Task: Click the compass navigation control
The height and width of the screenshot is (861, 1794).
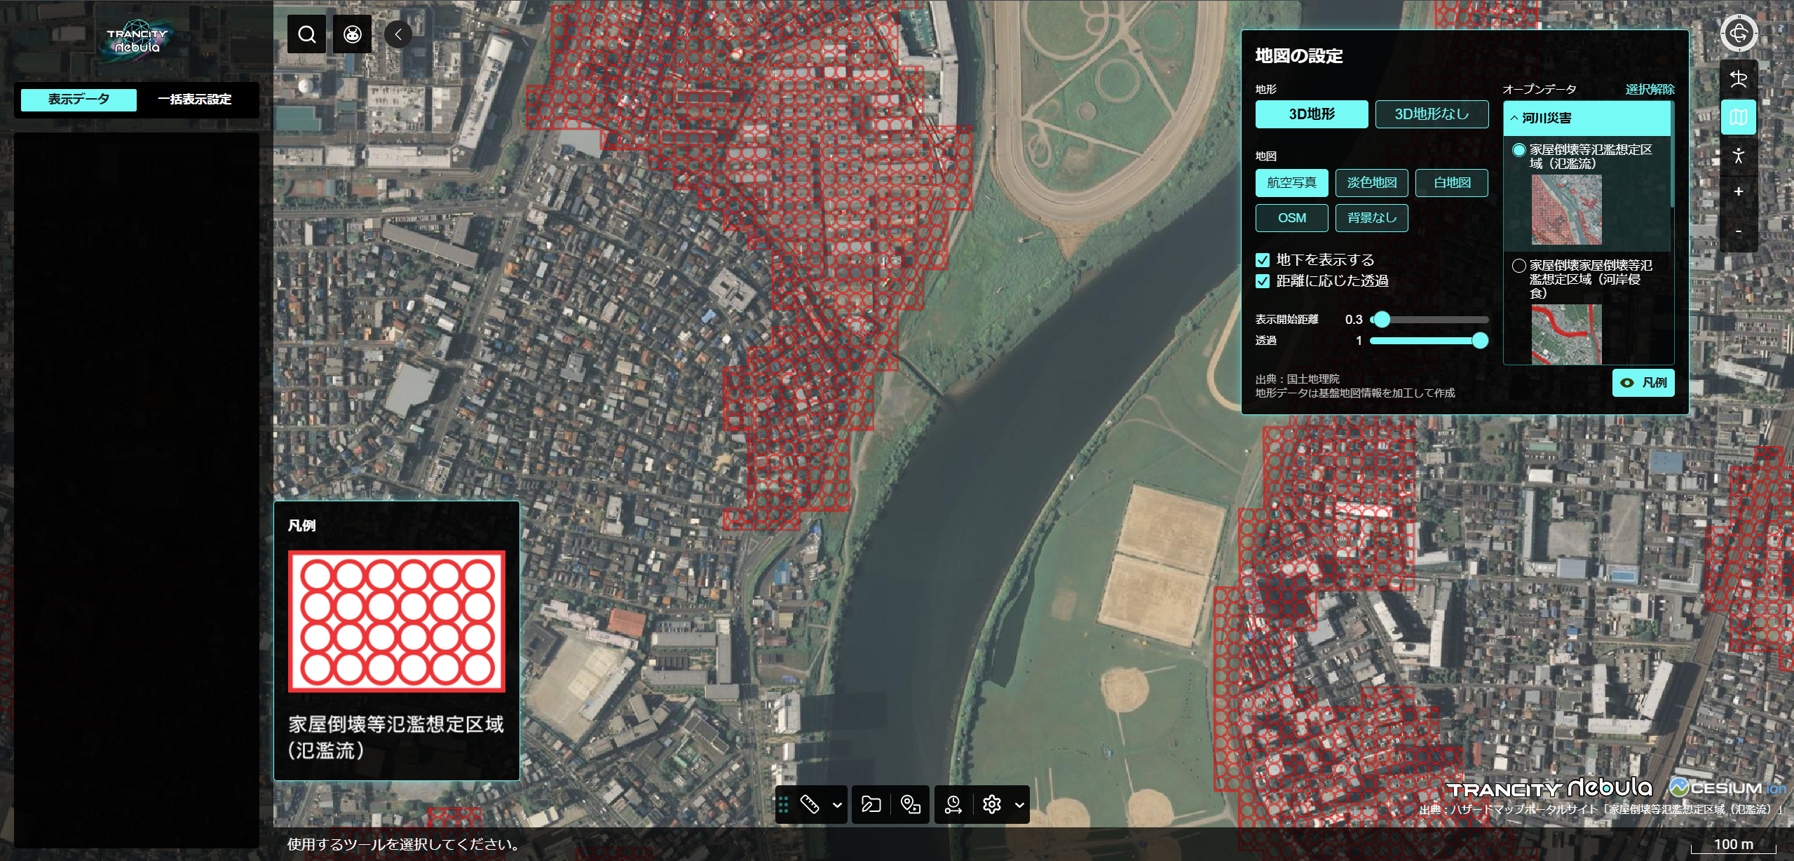Action: tap(1738, 33)
